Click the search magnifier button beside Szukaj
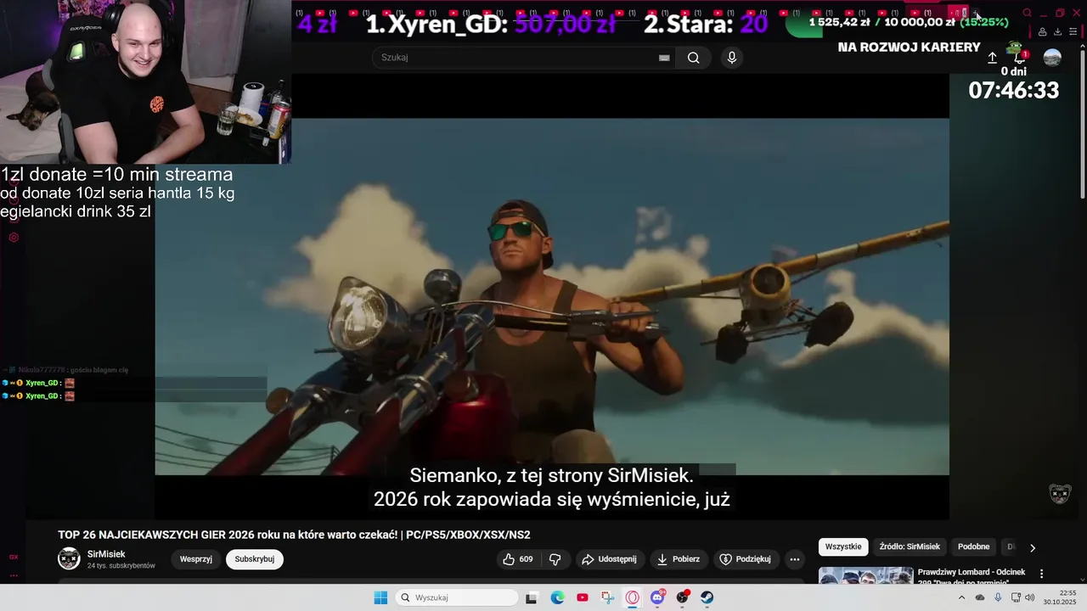 (x=694, y=58)
